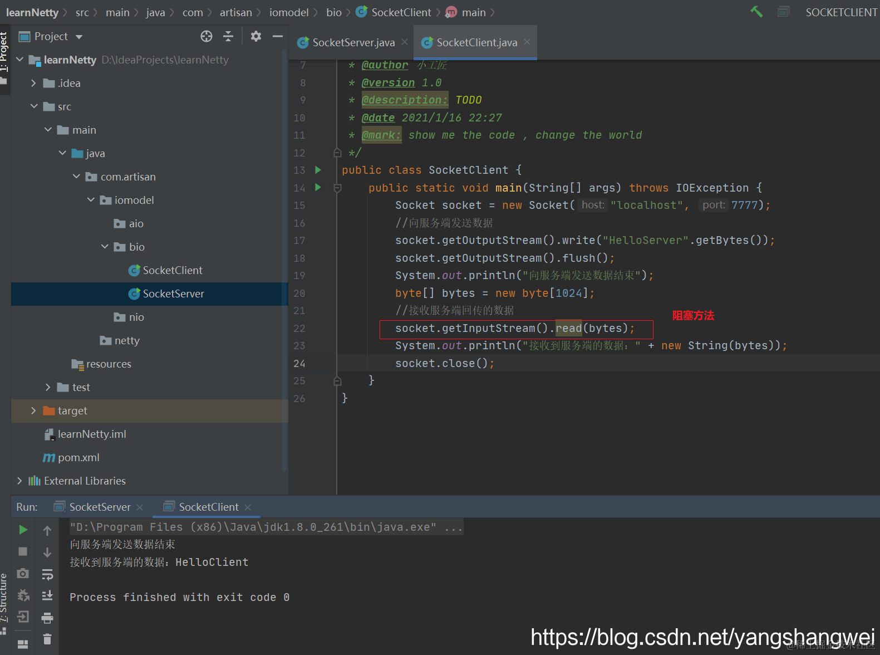Click the collapsed java.exe command line in console
This screenshot has height=655, width=880.
(x=266, y=527)
